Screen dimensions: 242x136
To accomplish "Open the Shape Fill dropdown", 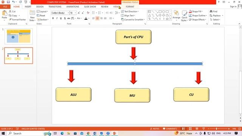I will pos(196,11).
